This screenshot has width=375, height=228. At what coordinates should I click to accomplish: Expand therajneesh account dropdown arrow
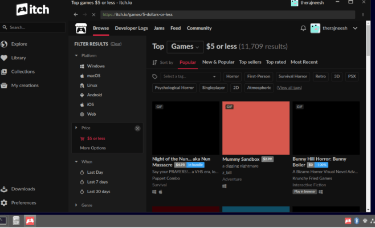pos(355,28)
